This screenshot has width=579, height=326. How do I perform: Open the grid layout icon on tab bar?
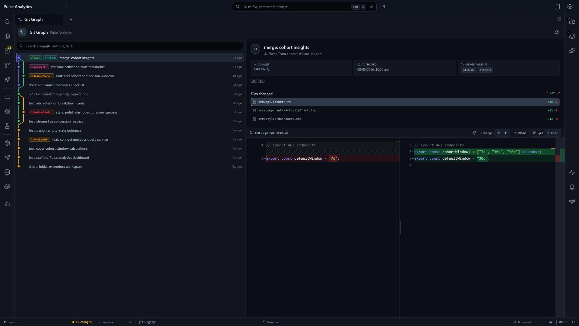[559, 19]
